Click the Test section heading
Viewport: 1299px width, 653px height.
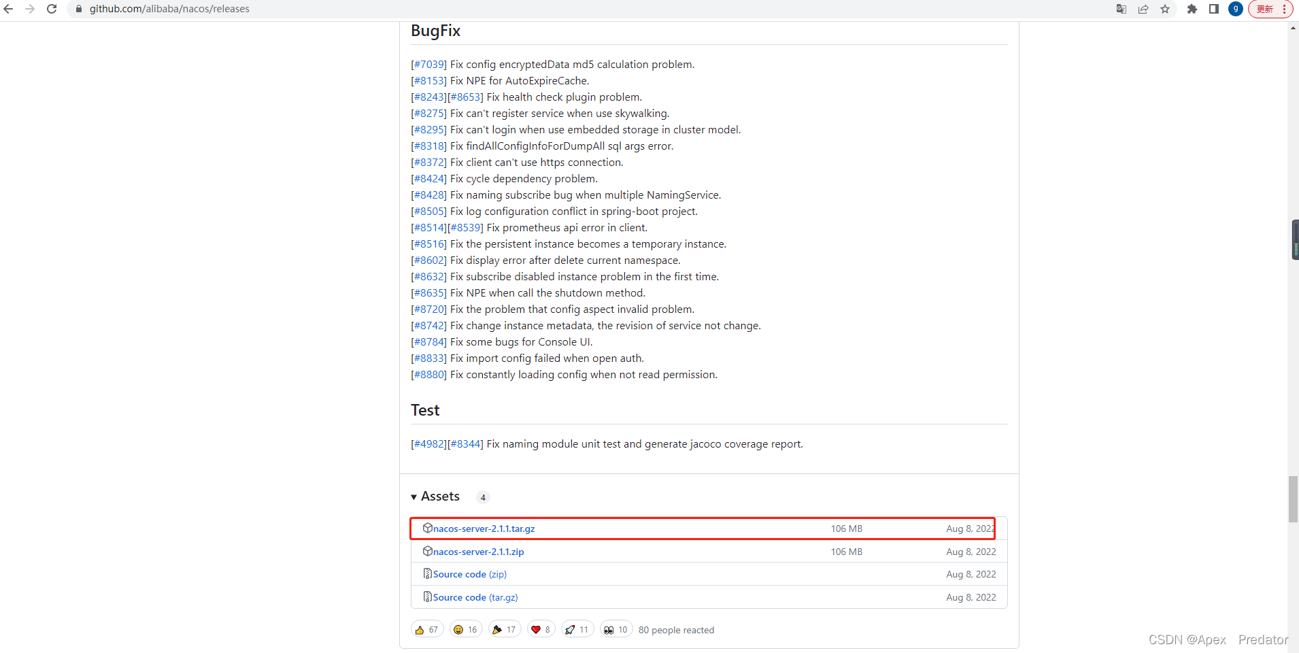tap(425, 410)
